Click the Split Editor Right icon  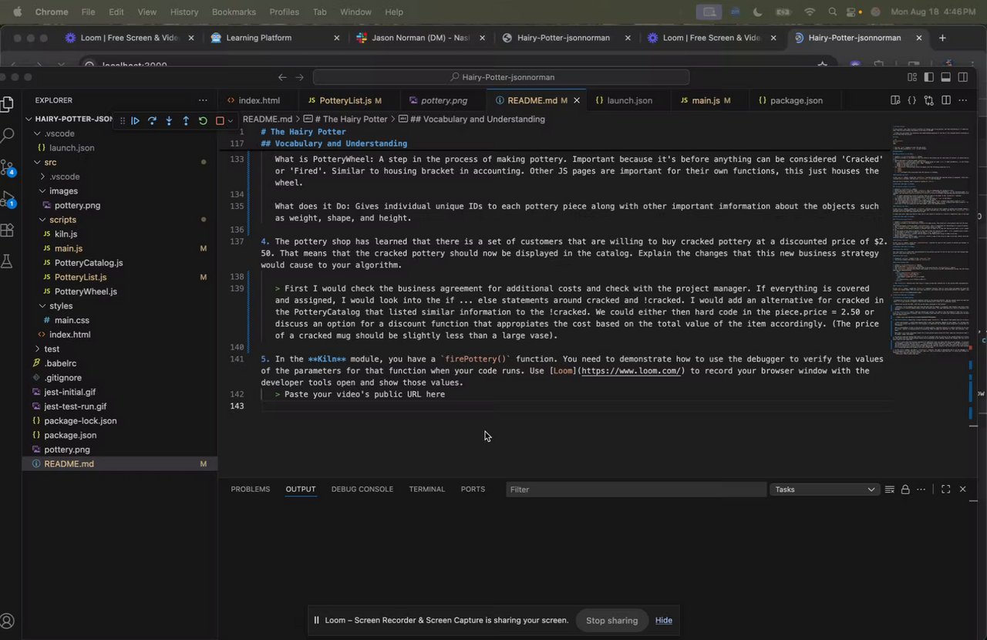point(946,100)
